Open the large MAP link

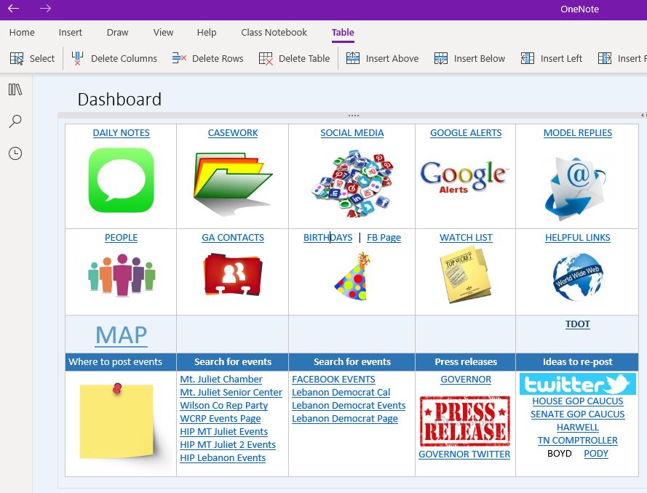pos(122,334)
